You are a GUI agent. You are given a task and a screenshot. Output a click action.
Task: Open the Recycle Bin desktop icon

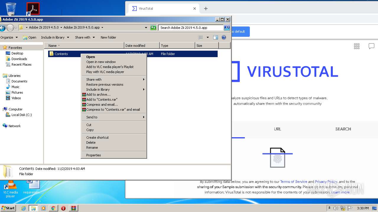coord(11,9)
